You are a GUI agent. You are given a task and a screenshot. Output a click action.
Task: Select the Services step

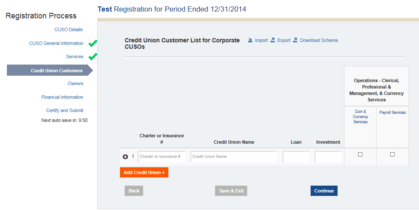[x=75, y=56]
